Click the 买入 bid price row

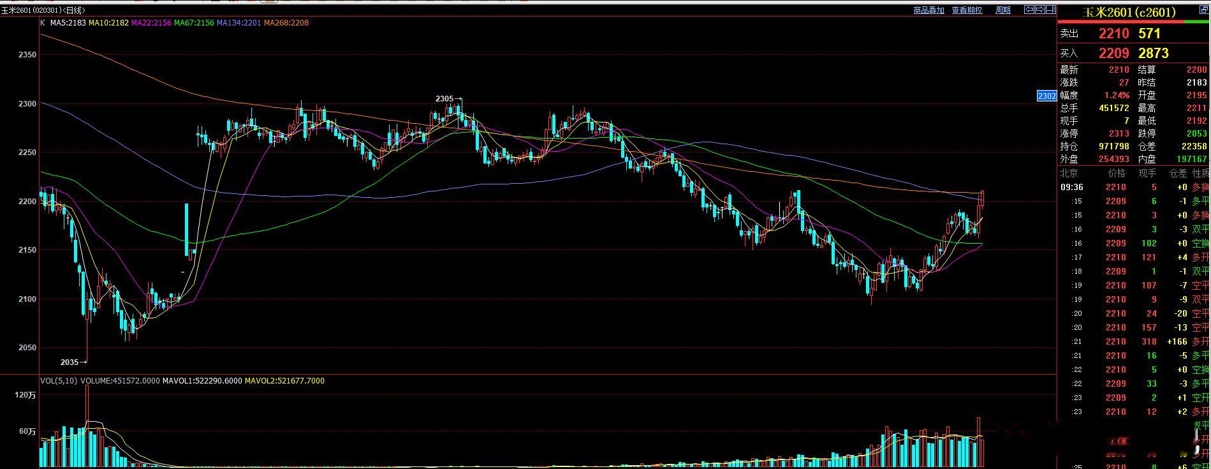(1134, 54)
